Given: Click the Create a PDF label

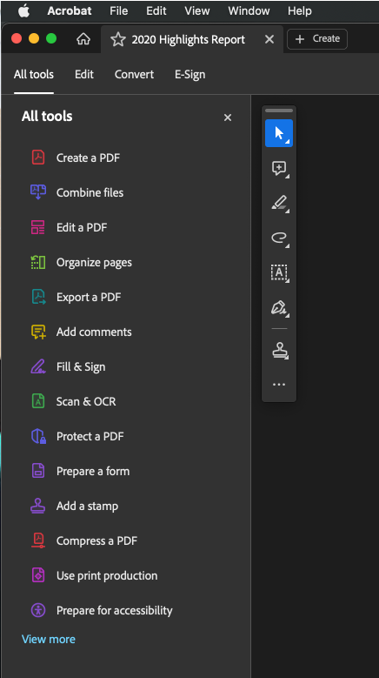Looking at the screenshot, I should (x=88, y=158).
